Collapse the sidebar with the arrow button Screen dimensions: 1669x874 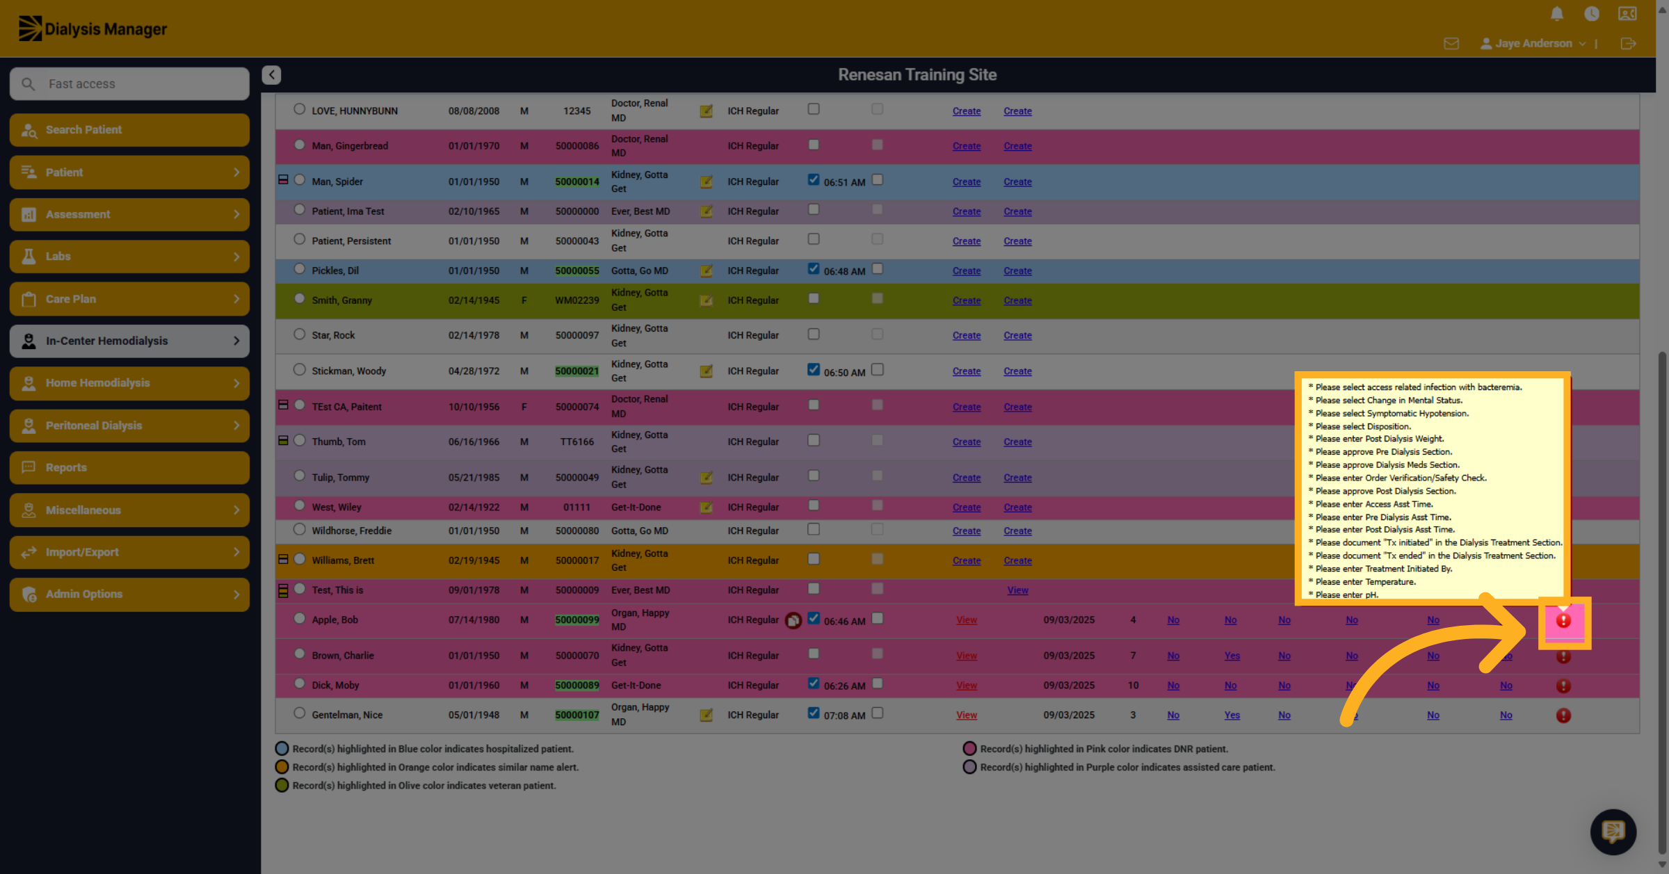pyautogui.click(x=271, y=75)
